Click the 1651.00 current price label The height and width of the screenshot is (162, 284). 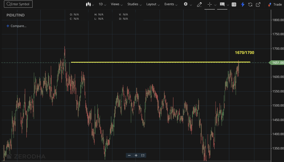(277, 62)
